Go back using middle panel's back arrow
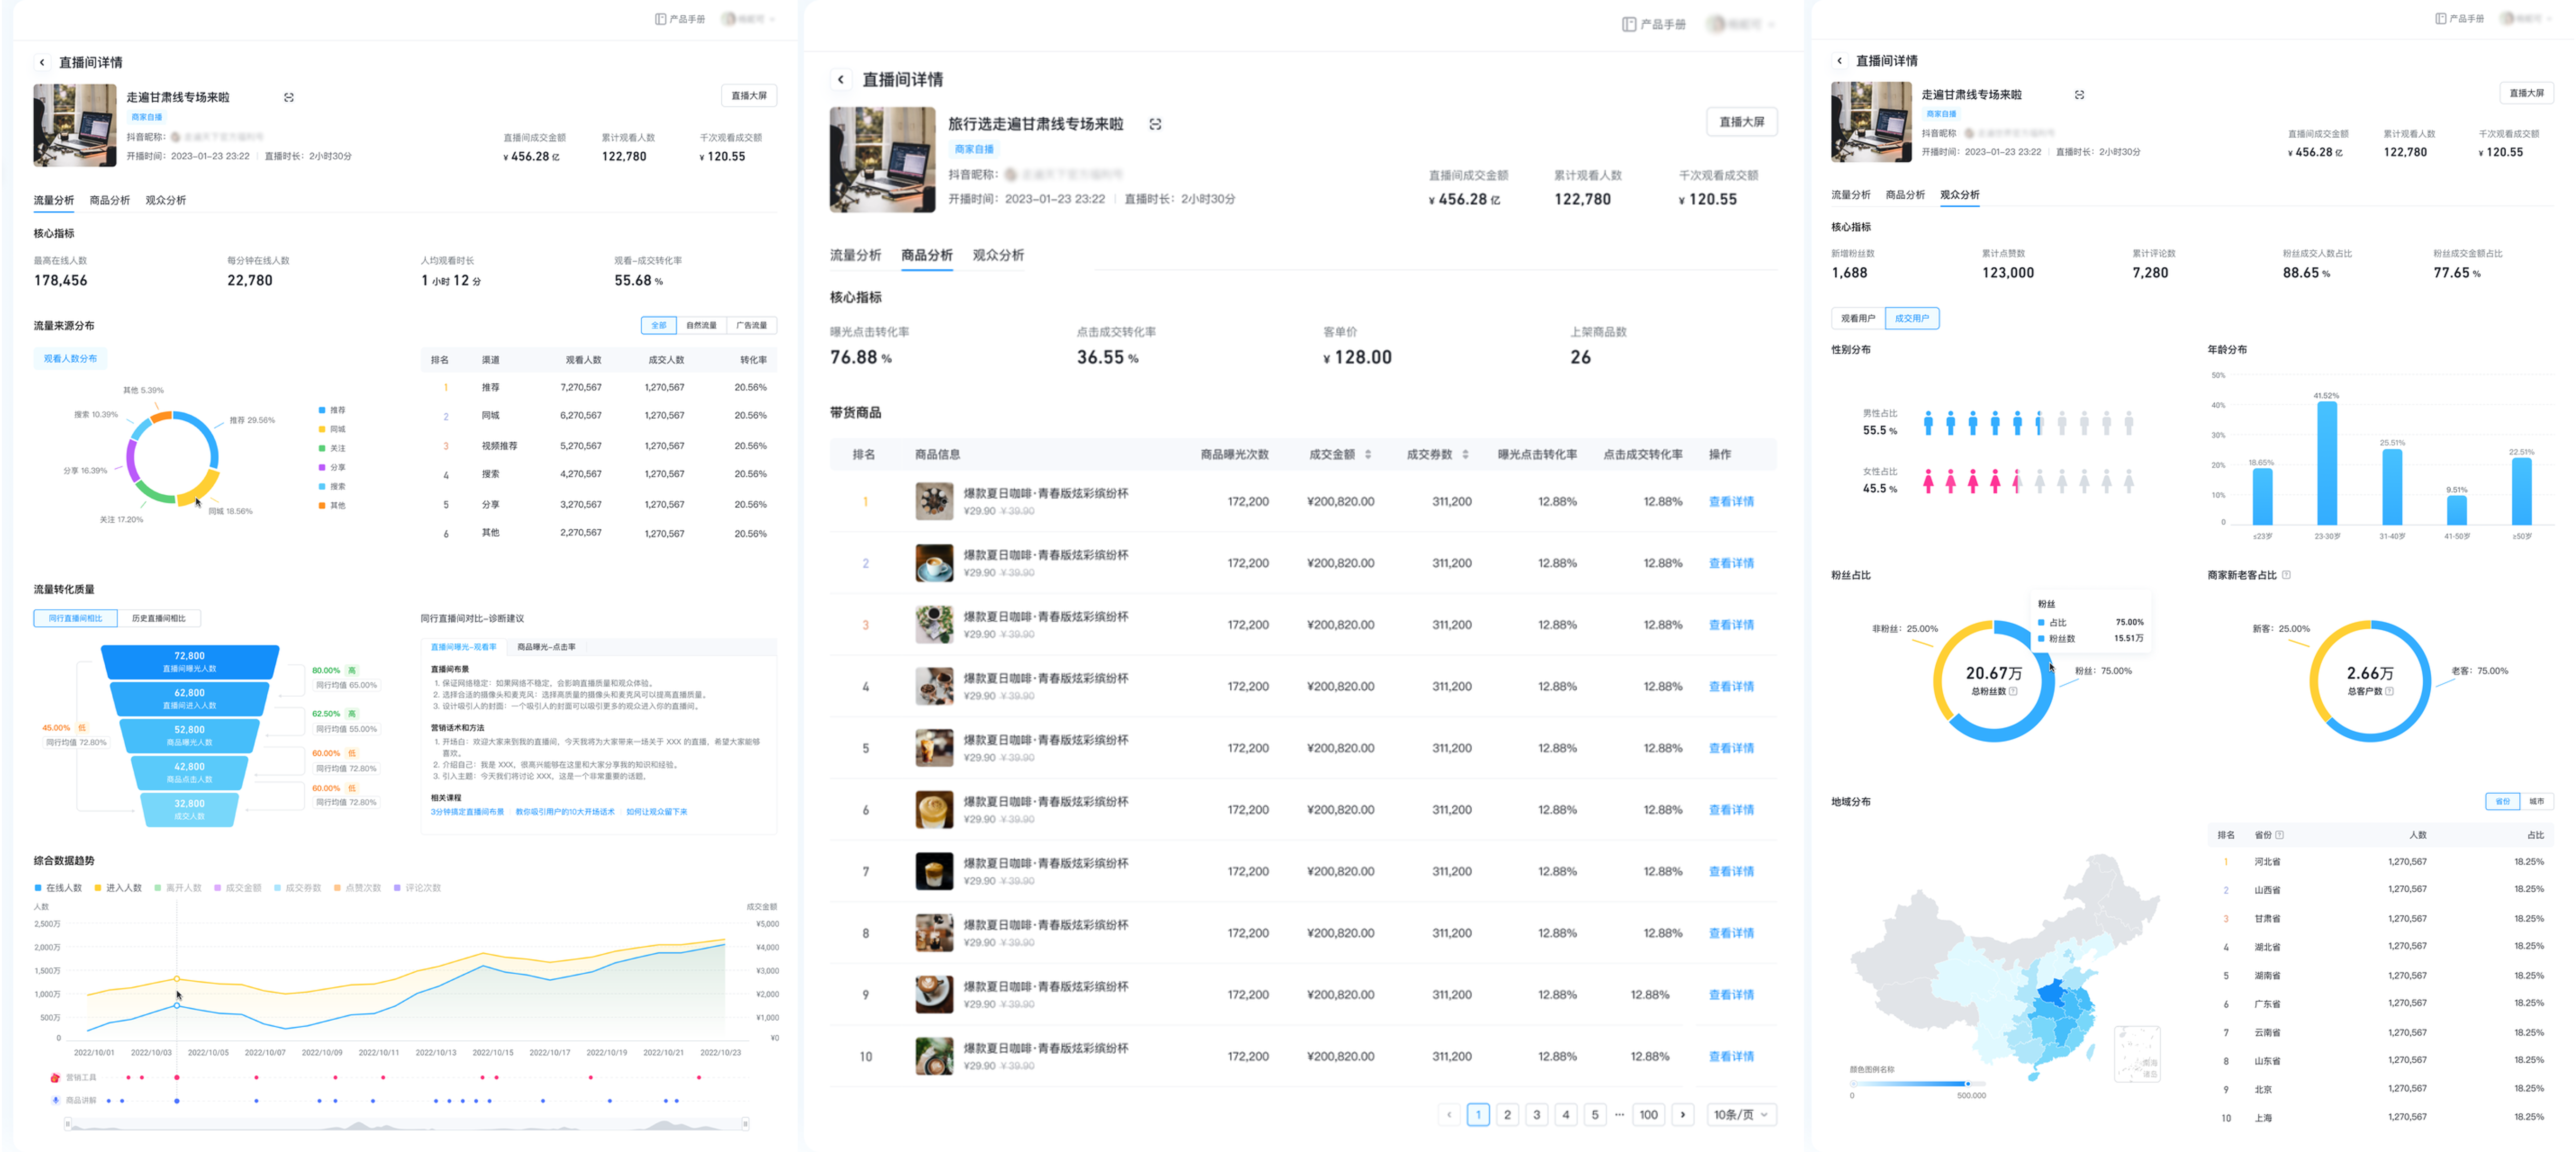 click(841, 80)
